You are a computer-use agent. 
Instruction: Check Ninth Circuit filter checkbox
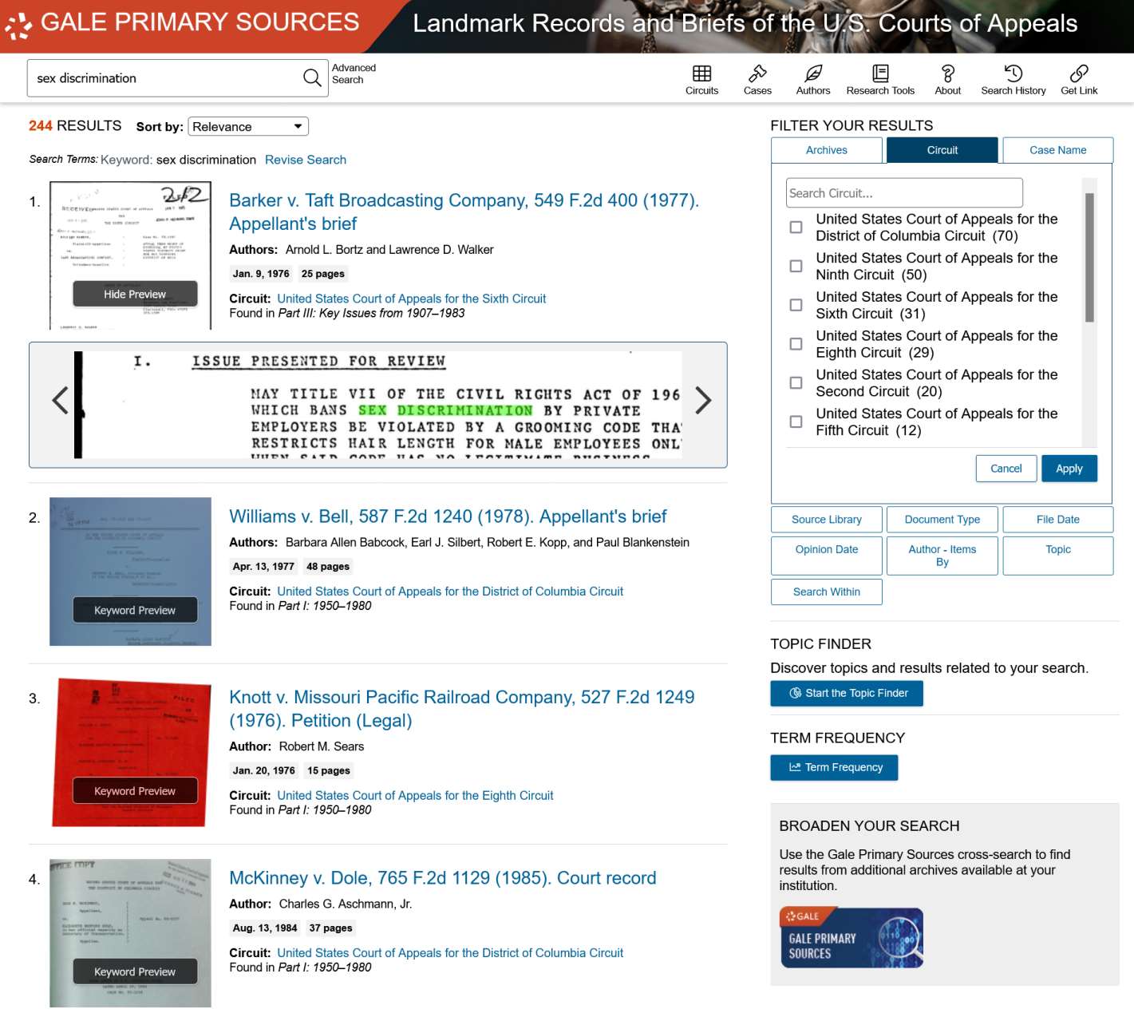click(796, 266)
